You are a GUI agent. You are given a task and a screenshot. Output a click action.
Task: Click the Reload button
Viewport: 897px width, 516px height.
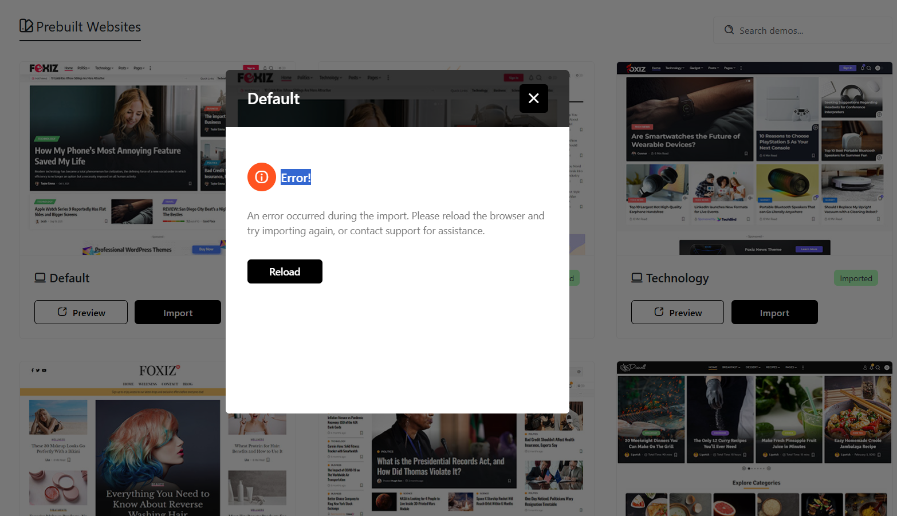pyautogui.click(x=285, y=271)
